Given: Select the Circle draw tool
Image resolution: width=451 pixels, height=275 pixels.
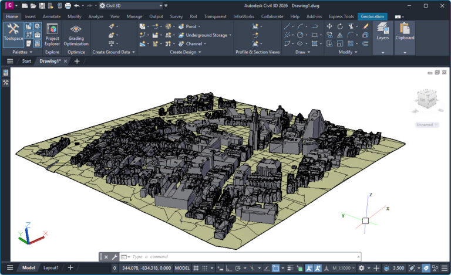Looking at the screenshot, I should coord(300,35).
